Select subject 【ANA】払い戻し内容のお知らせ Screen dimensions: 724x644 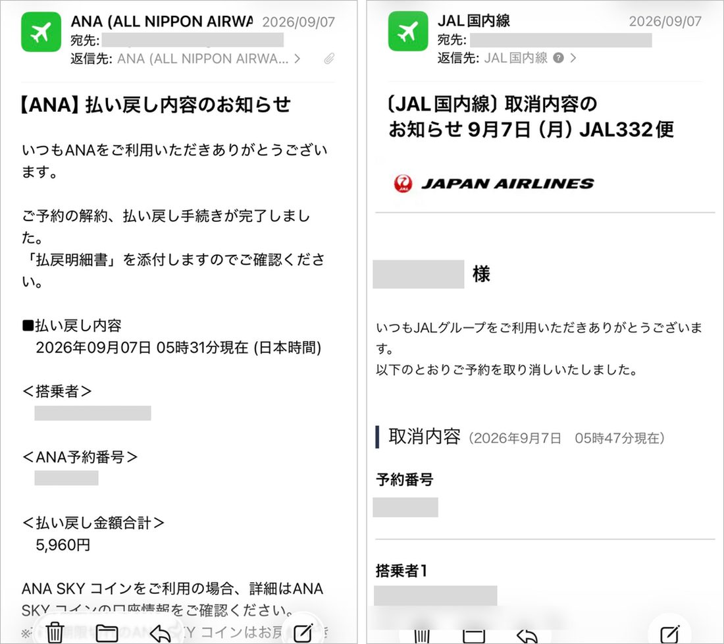pos(155,105)
